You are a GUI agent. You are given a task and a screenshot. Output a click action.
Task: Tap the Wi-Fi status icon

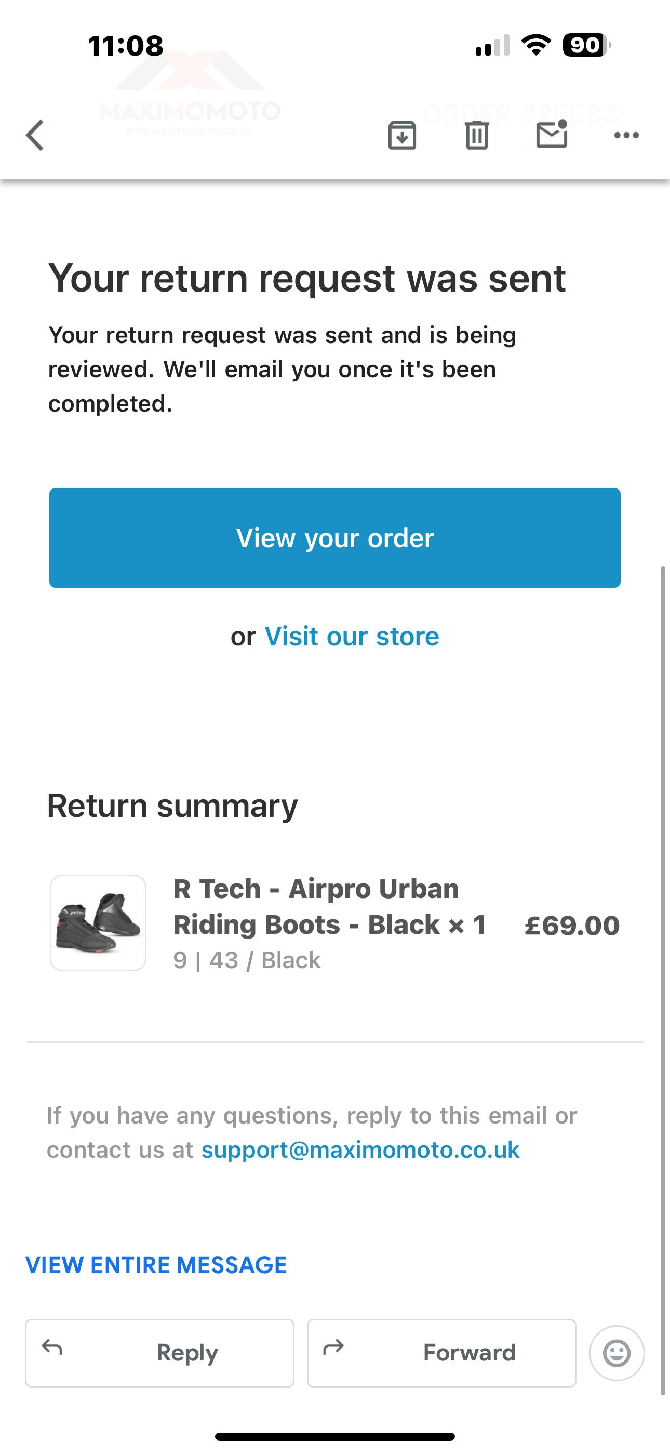536,45
